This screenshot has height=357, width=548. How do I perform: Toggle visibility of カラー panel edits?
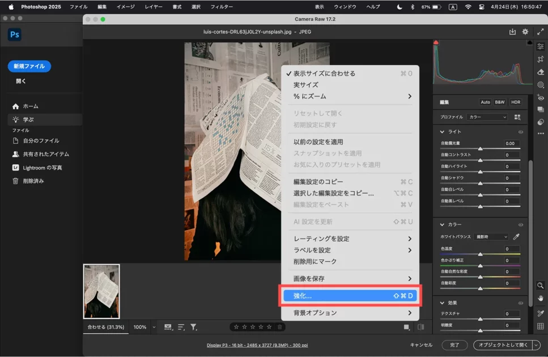(520, 224)
